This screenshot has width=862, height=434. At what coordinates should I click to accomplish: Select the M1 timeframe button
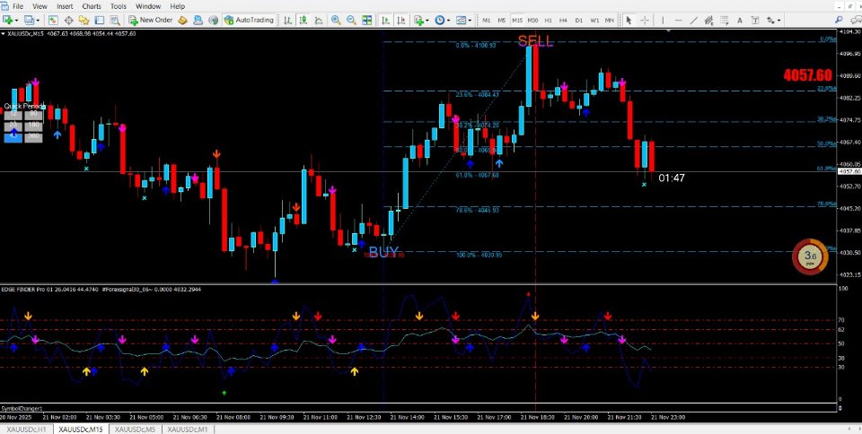click(487, 21)
